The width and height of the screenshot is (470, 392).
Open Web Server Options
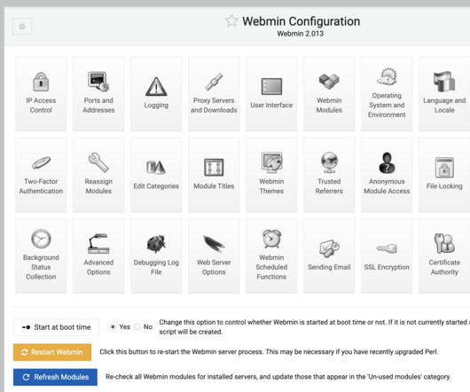tap(214, 256)
